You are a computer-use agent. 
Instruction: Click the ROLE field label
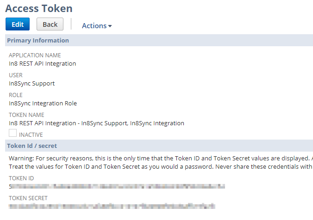[x=16, y=95]
